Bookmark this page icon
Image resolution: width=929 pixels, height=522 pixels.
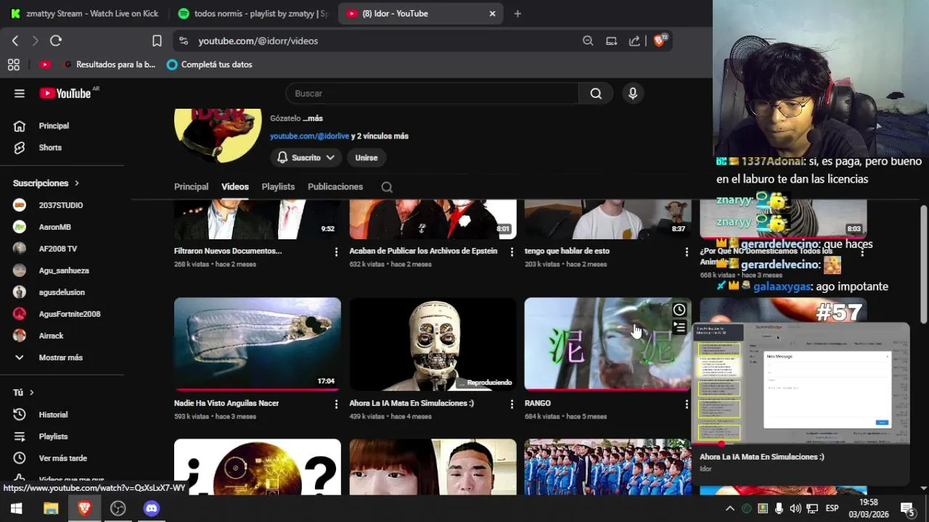(x=157, y=41)
